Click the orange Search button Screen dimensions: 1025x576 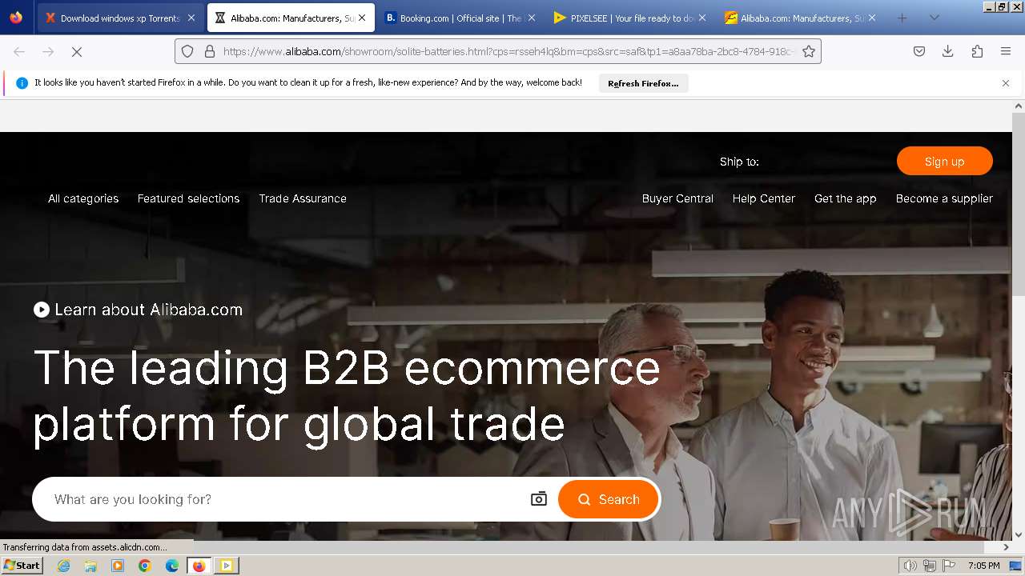[x=609, y=499]
